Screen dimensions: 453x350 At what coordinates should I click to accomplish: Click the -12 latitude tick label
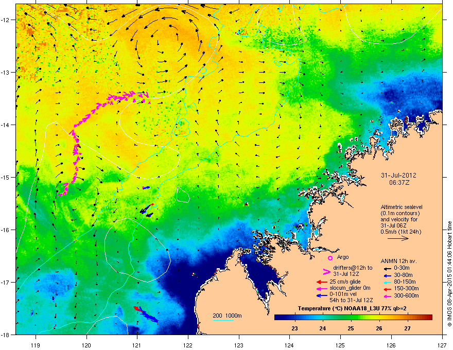[6, 20]
